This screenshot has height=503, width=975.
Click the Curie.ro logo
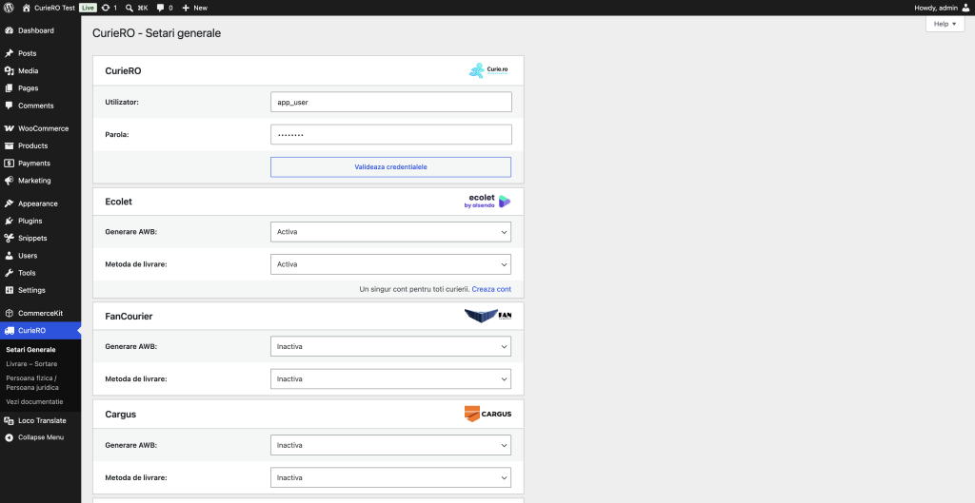pyautogui.click(x=488, y=70)
